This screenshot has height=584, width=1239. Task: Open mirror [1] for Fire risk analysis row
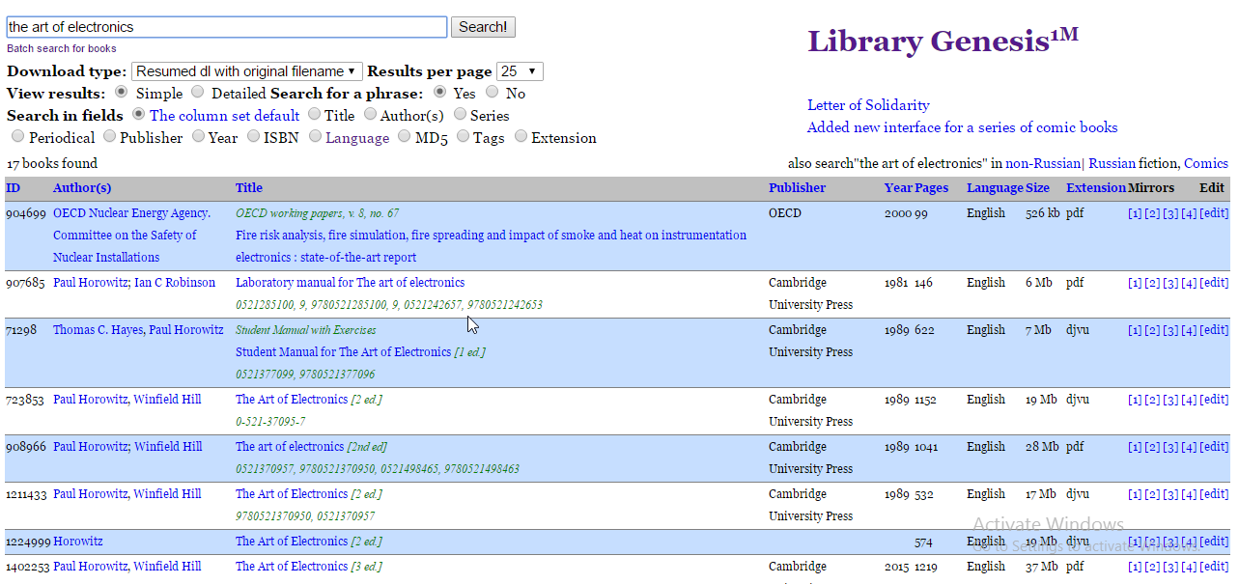point(1135,213)
